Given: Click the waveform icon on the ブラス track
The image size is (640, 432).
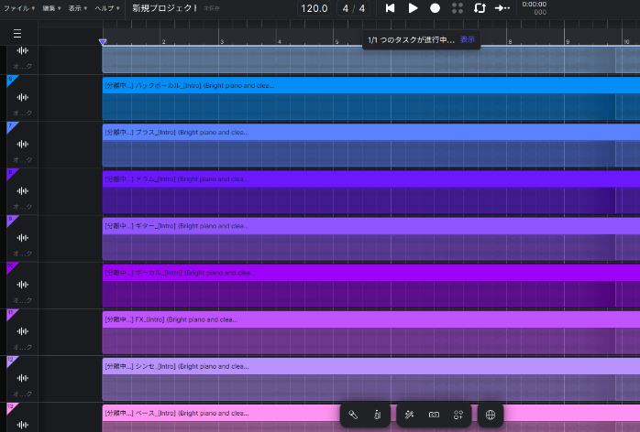Looking at the screenshot, I should [22, 146].
